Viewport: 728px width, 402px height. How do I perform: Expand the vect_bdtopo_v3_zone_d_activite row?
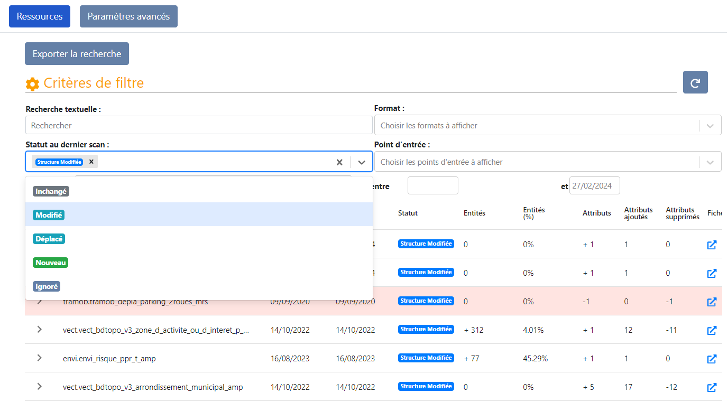coord(39,329)
